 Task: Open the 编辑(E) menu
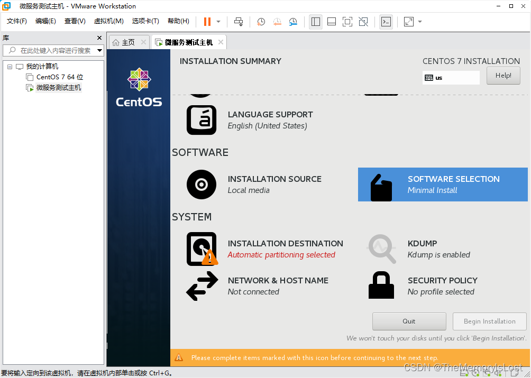[45, 21]
